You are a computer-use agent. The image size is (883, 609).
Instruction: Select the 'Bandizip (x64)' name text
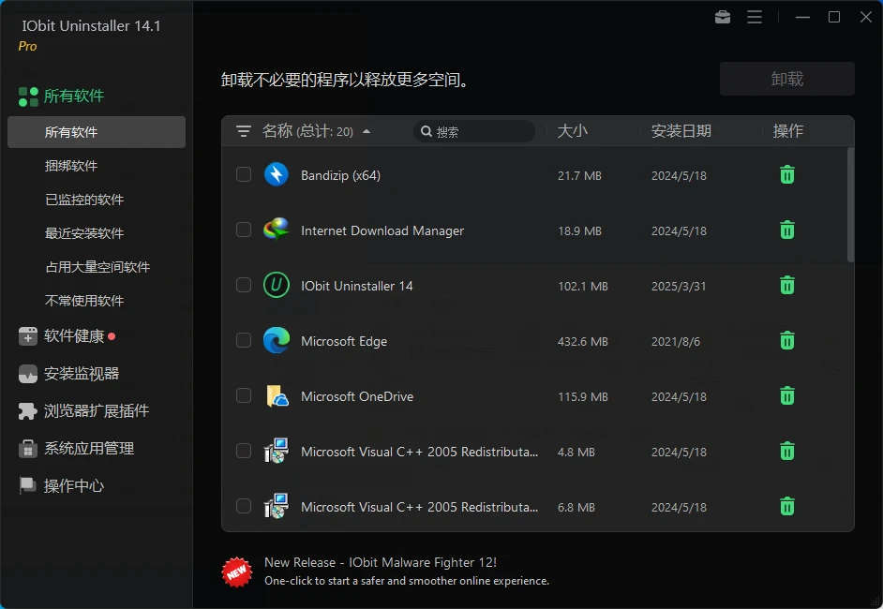[340, 175]
